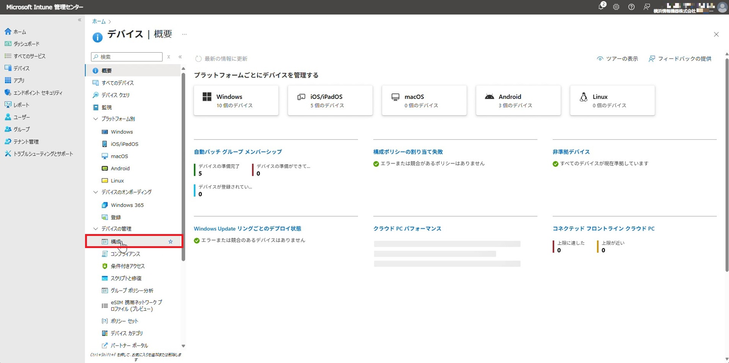Collapse the left navigation with double chevron
Viewport: 729px width, 363px height.
(79, 20)
